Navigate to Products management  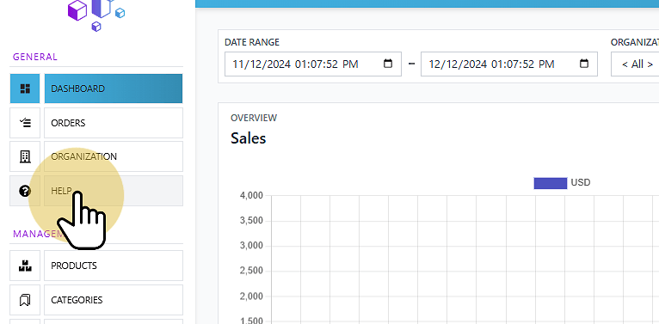pyautogui.click(x=114, y=266)
